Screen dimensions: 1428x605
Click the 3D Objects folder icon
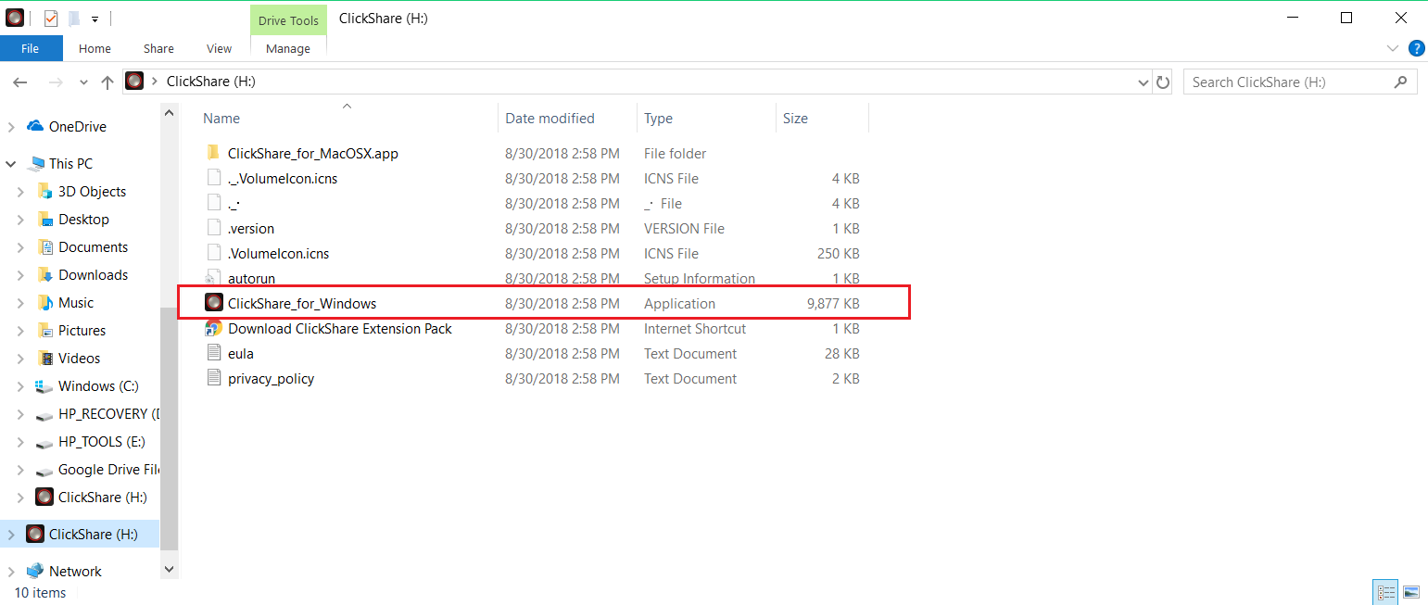(x=44, y=191)
